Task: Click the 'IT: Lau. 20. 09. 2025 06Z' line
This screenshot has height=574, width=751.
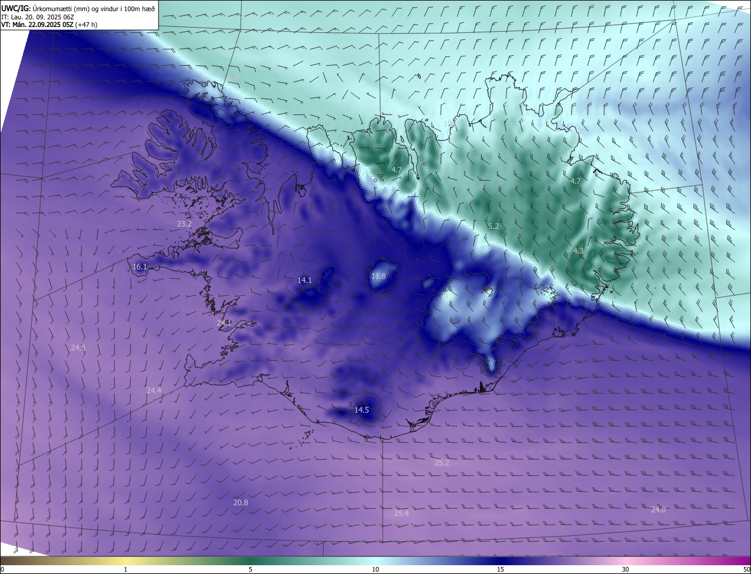Action: pyautogui.click(x=38, y=17)
